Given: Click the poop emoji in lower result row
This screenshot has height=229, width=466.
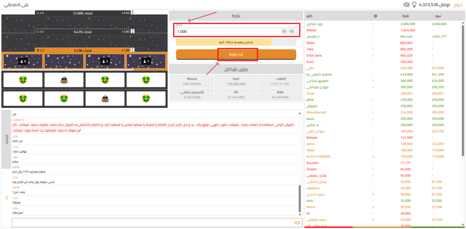Looking at the screenshot, I should pos(105,98).
